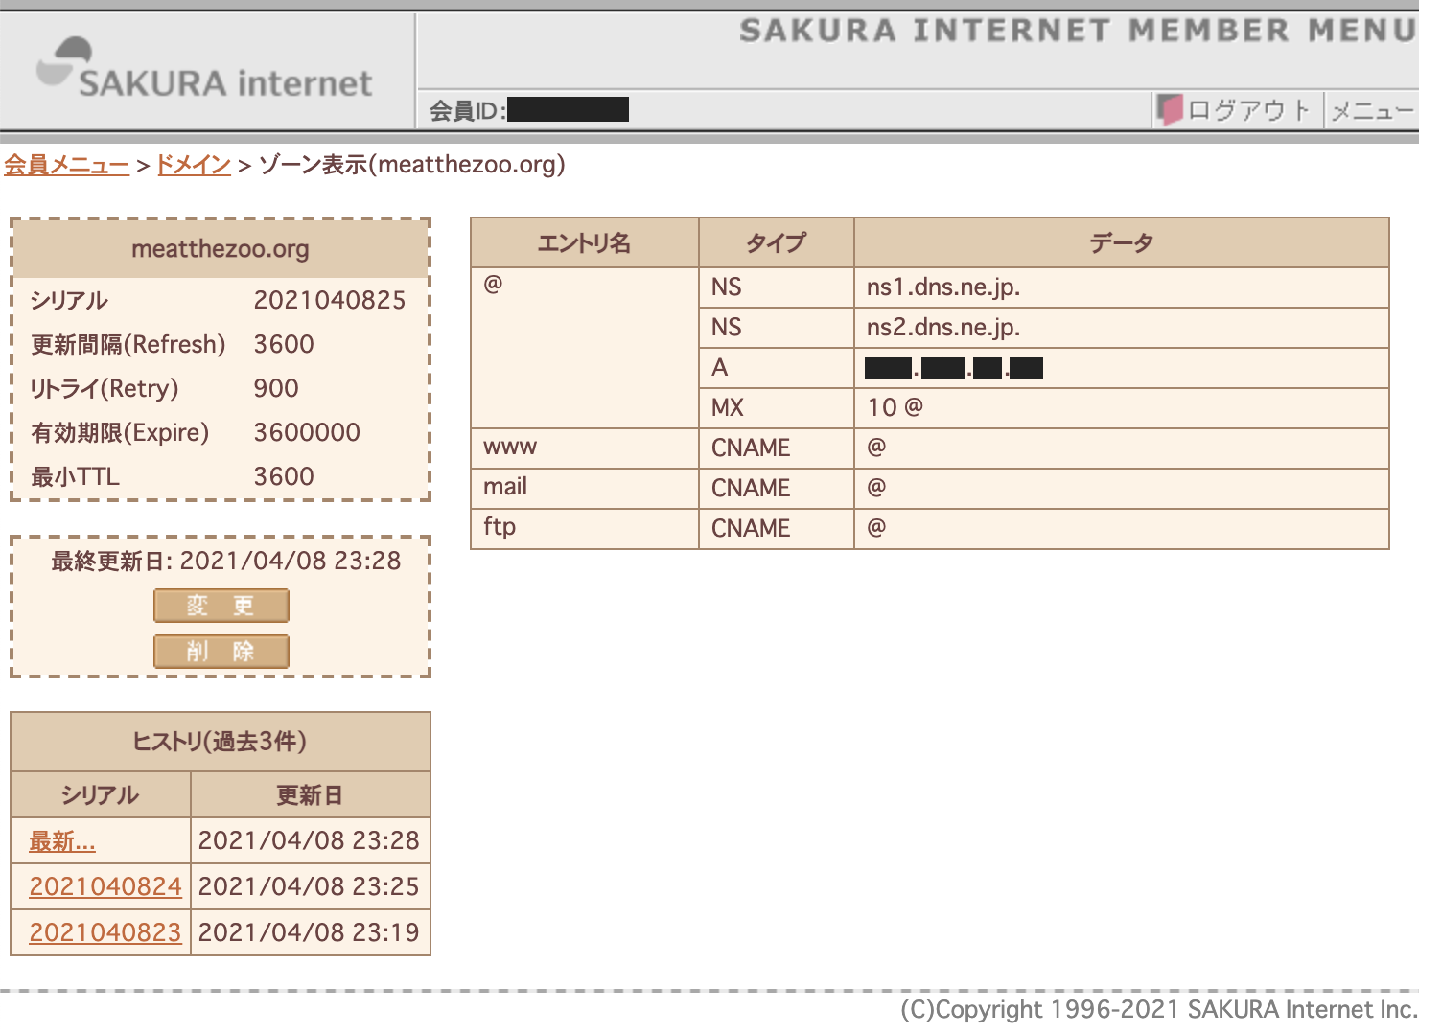This screenshot has width=1442, height=1033.
Task: Click the ログアウト link
Action: point(1248,111)
